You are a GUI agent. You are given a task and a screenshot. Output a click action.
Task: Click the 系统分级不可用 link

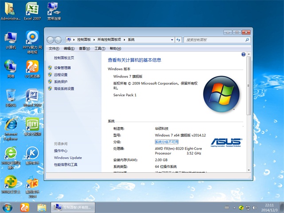[x=166, y=142]
